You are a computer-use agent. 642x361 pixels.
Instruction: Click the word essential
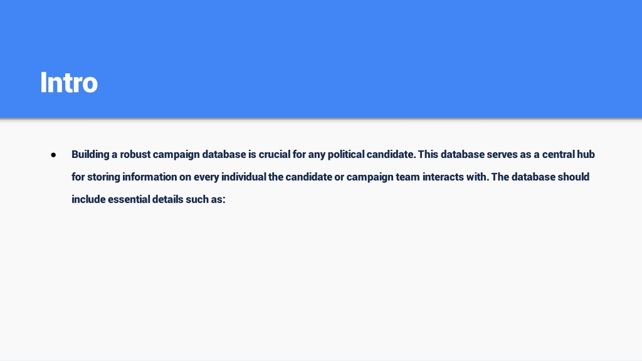pyautogui.click(x=129, y=199)
